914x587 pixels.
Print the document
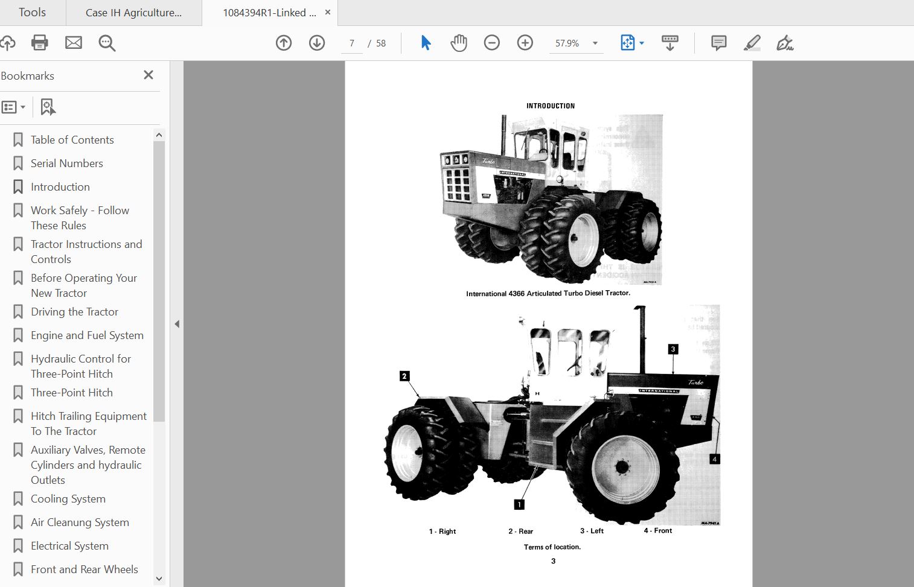(39, 43)
